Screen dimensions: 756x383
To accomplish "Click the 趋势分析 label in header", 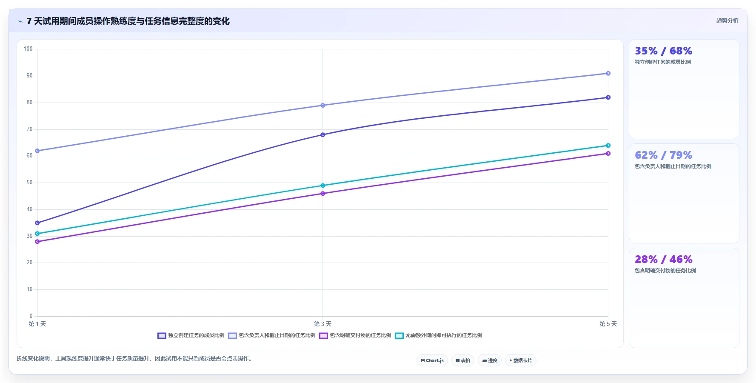I will pyautogui.click(x=727, y=20).
